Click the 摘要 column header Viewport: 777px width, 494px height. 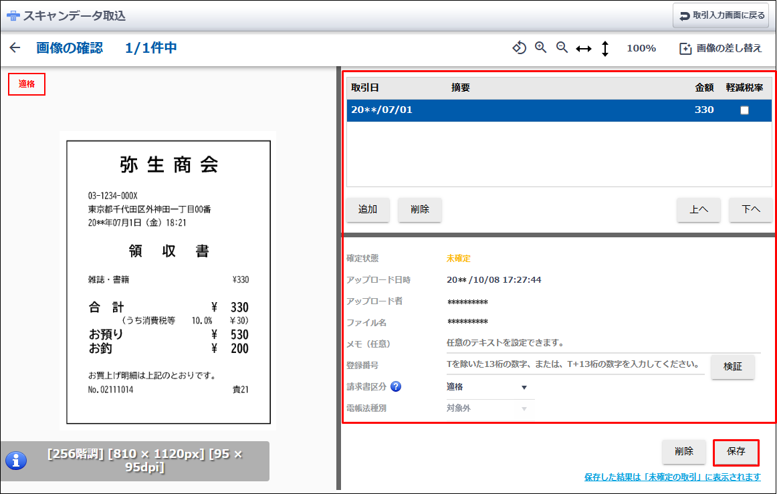[x=460, y=88]
